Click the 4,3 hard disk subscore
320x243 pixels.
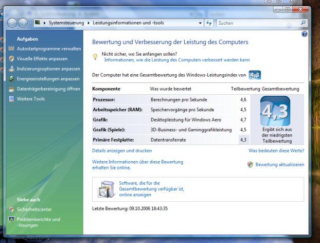[243, 140]
